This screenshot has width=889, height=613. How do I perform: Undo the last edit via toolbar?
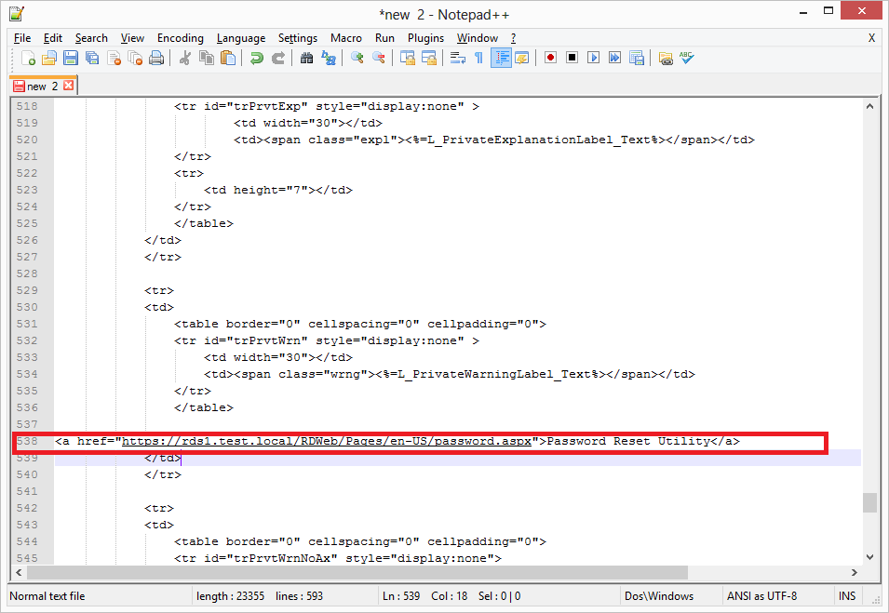tap(257, 58)
